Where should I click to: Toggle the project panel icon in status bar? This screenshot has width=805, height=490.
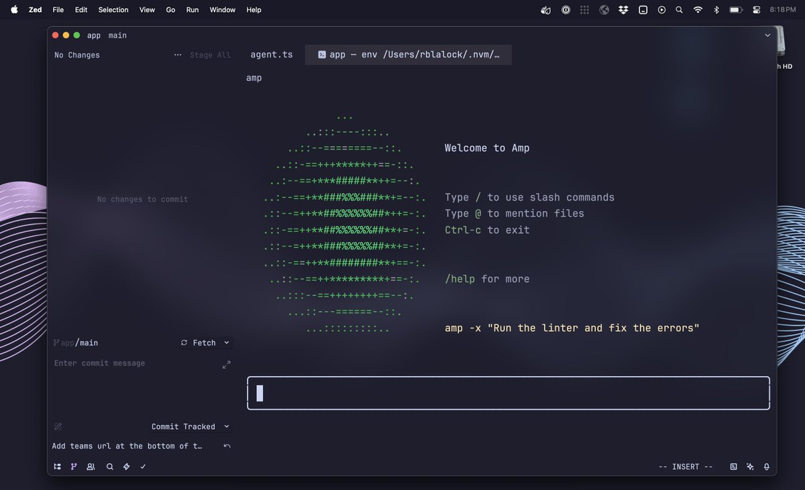[x=57, y=467]
